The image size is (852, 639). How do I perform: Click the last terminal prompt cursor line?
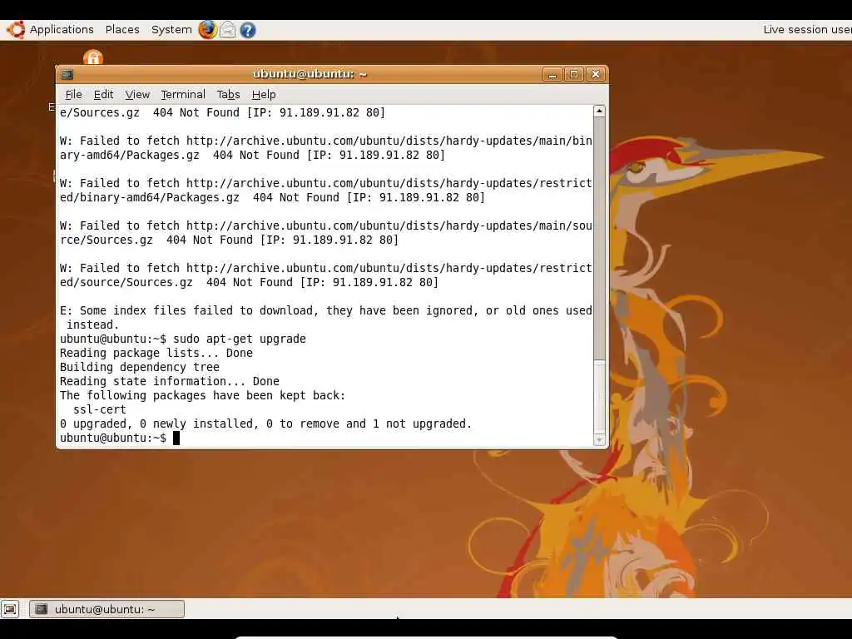click(x=120, y=438)
